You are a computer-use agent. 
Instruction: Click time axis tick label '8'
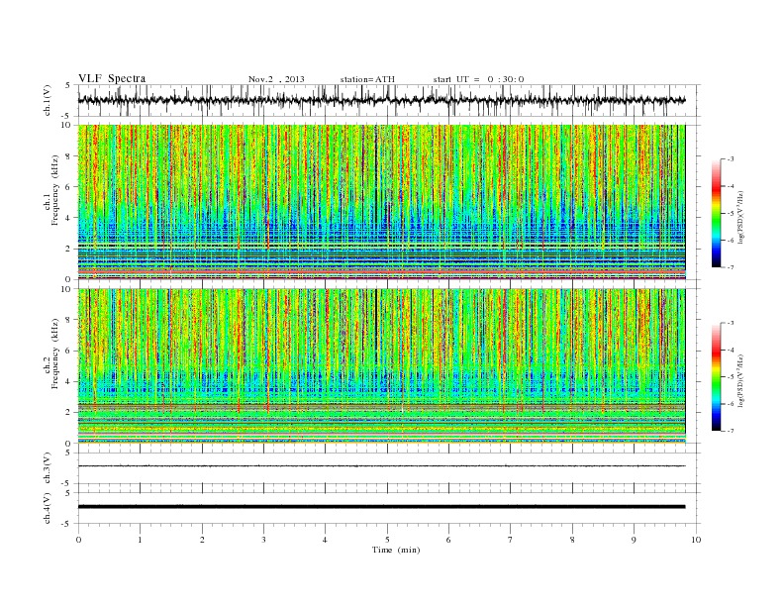coord(572,540)
